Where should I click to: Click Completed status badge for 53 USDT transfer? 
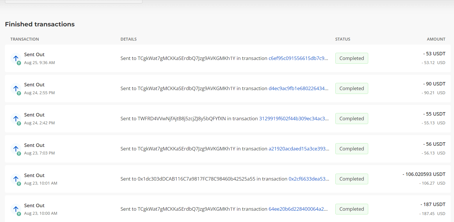click(x=352, y=58)
